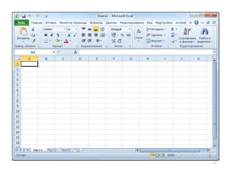Switch to the Вид tab

tap(150, 23)
